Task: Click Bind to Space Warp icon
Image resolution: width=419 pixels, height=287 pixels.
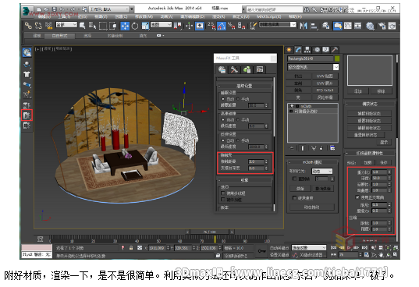Action: [x=48, y=26]
